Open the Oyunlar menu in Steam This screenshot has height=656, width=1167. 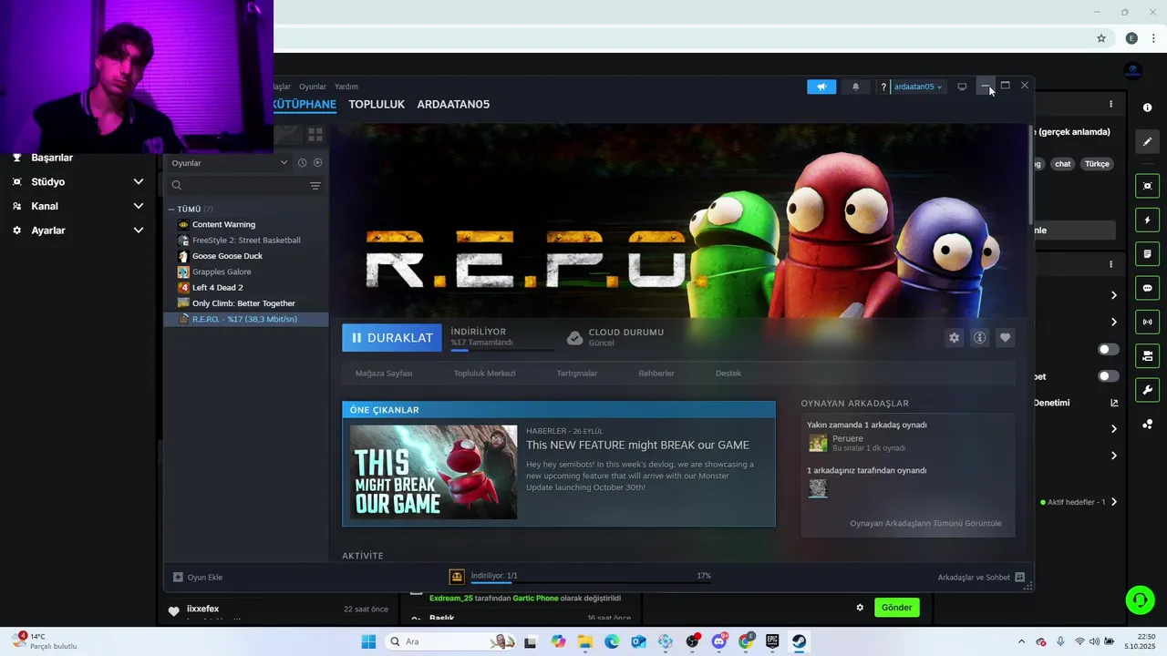click(x=313, y=87)
